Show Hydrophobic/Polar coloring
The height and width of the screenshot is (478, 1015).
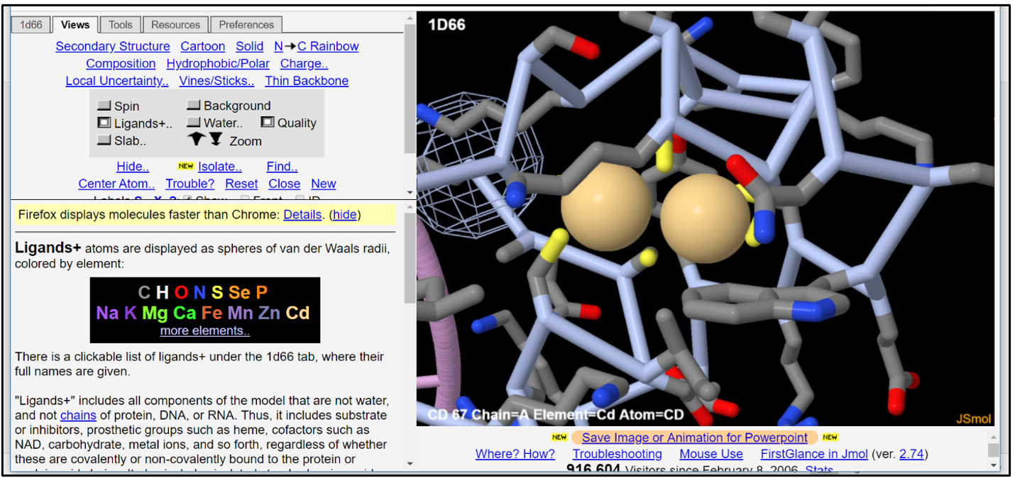[x=218, y=63]
